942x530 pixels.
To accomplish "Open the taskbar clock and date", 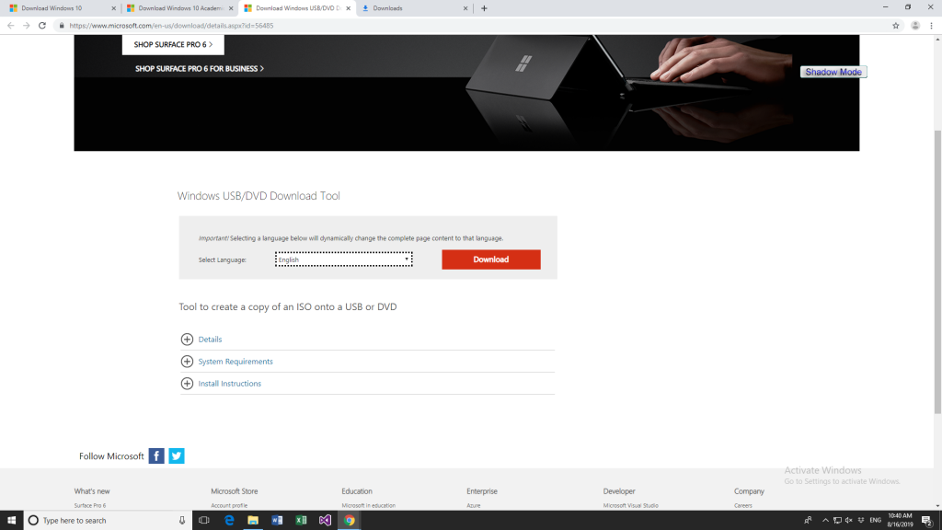I will point(900,521).
